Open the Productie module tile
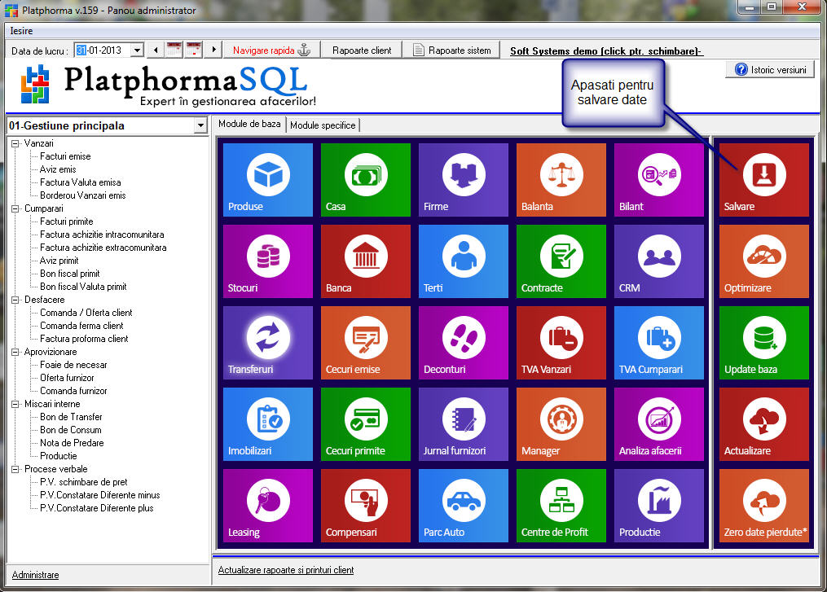 (659, 506)
